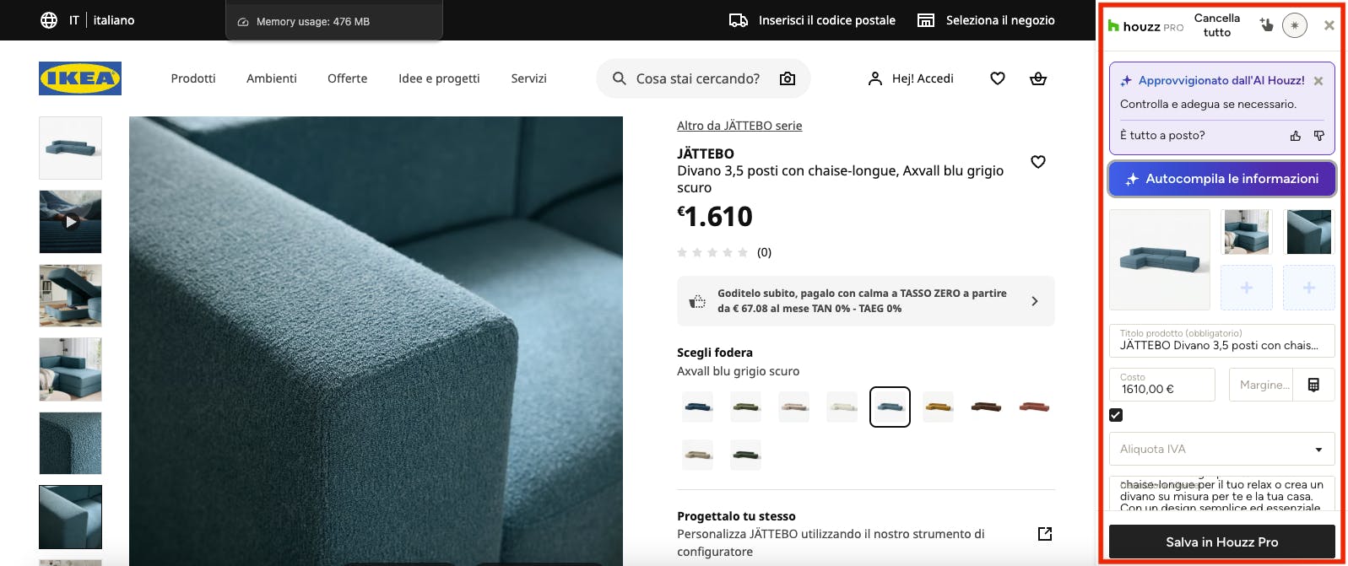Screen dimensions: 1348x566
Task: Open the zero-star rating reviews (0)
Action: tap(724, 252)
